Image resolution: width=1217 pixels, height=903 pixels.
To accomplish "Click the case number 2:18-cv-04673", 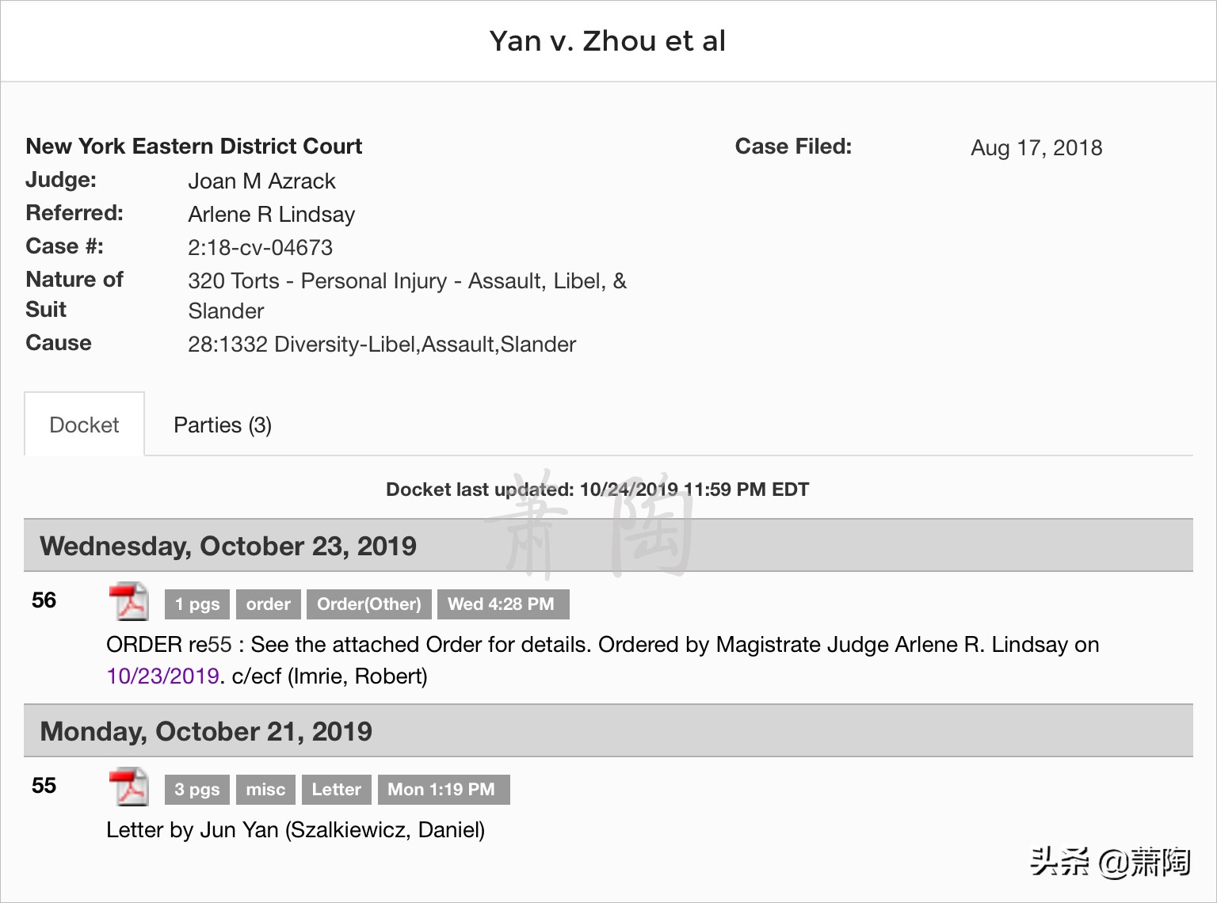I will (261, 247).
